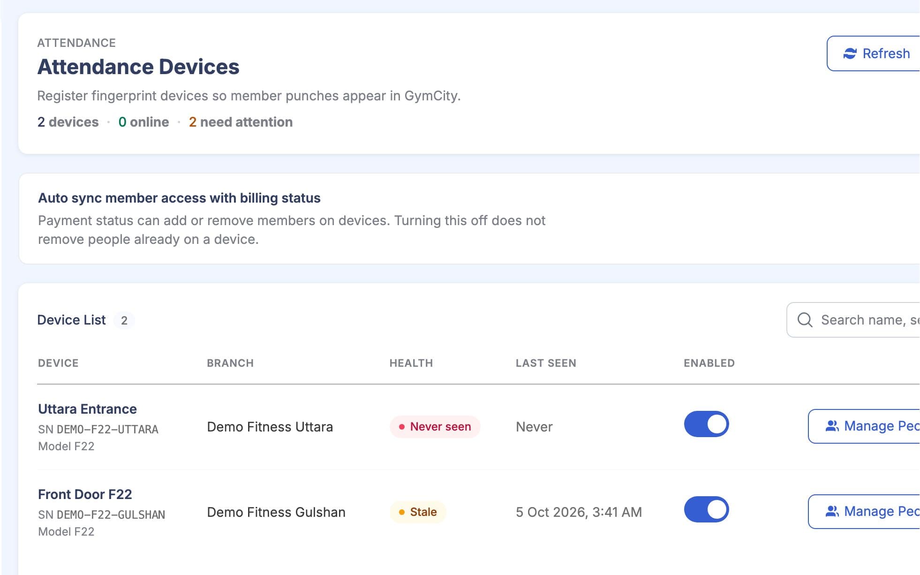Click the 2 devices stat
This screenshot has height=575, width=920.
click(68, 122)
